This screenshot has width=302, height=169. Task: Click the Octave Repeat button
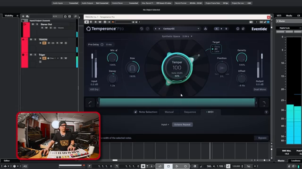pyautogui.click(x=182, y=124)
